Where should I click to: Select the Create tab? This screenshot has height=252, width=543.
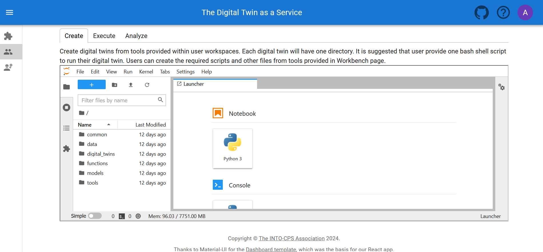coord(74,36)
